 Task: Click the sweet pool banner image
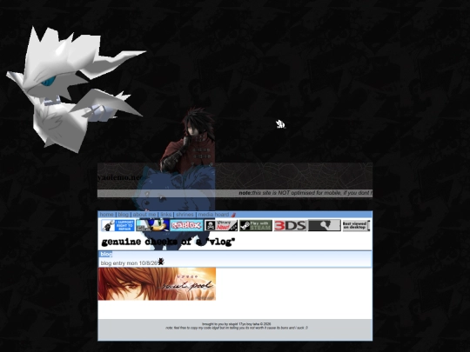coord(157,283)
